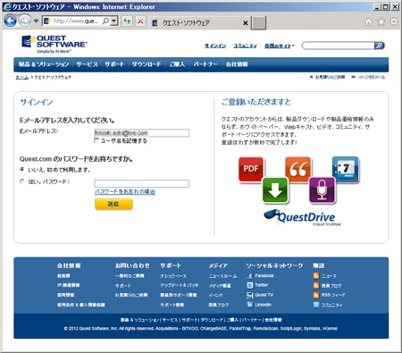The width and height of the screenshot is (402, 353).
Task: Open 製品 & ソリューション in main navigation
Action: pyautogui.click(x=44, y=64)
